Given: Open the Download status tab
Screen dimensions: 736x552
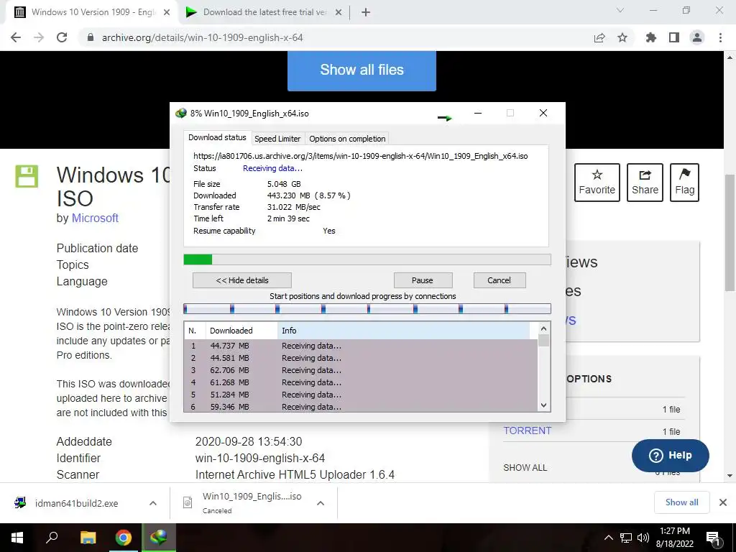Looking at the screenshot, I should tap(217, 137).
